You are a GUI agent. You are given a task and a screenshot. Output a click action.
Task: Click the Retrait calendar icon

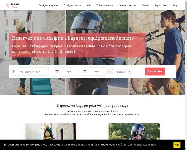click(85, 72)
